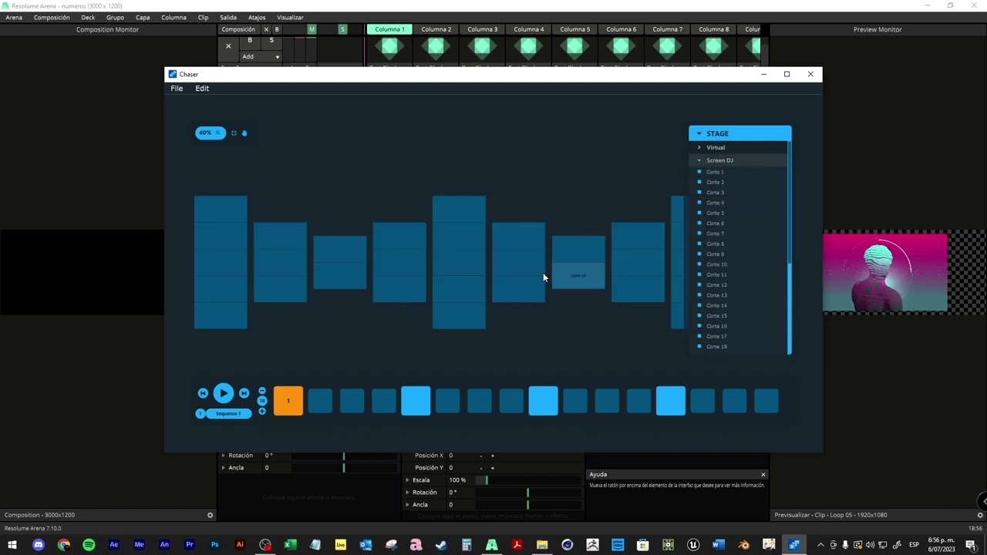The height and width of the screenshot is (555, 987).
Task: Click the fit-to-view icon beside zoom
Action: tap(234, 133)
